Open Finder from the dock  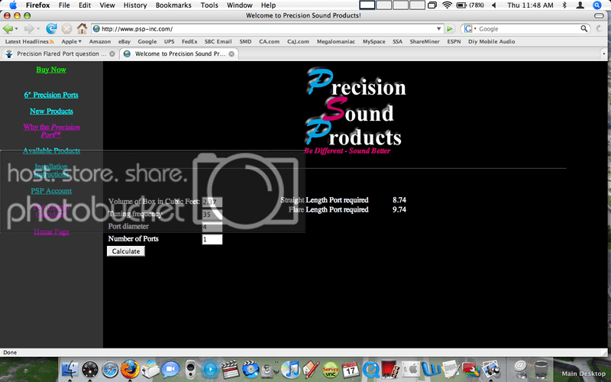click(x=70, y=369)
